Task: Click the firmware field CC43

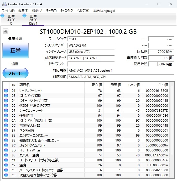Action: [91, 39]
